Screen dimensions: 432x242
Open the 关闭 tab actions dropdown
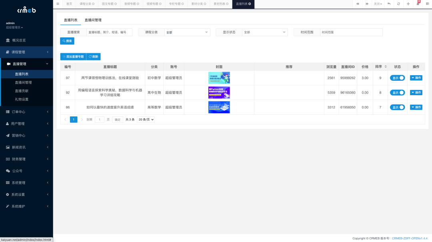pyautogui.click(x=378, y=4)
